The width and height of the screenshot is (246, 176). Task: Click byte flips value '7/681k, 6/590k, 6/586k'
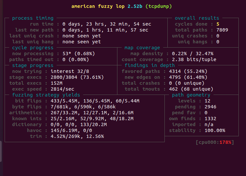[x=83, y=107]
